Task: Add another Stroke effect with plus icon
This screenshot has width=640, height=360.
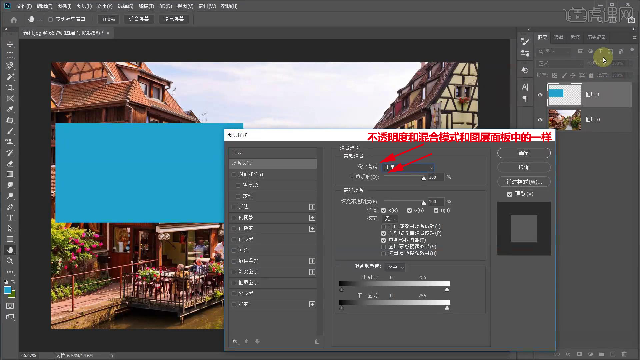Action: point(312,207)
